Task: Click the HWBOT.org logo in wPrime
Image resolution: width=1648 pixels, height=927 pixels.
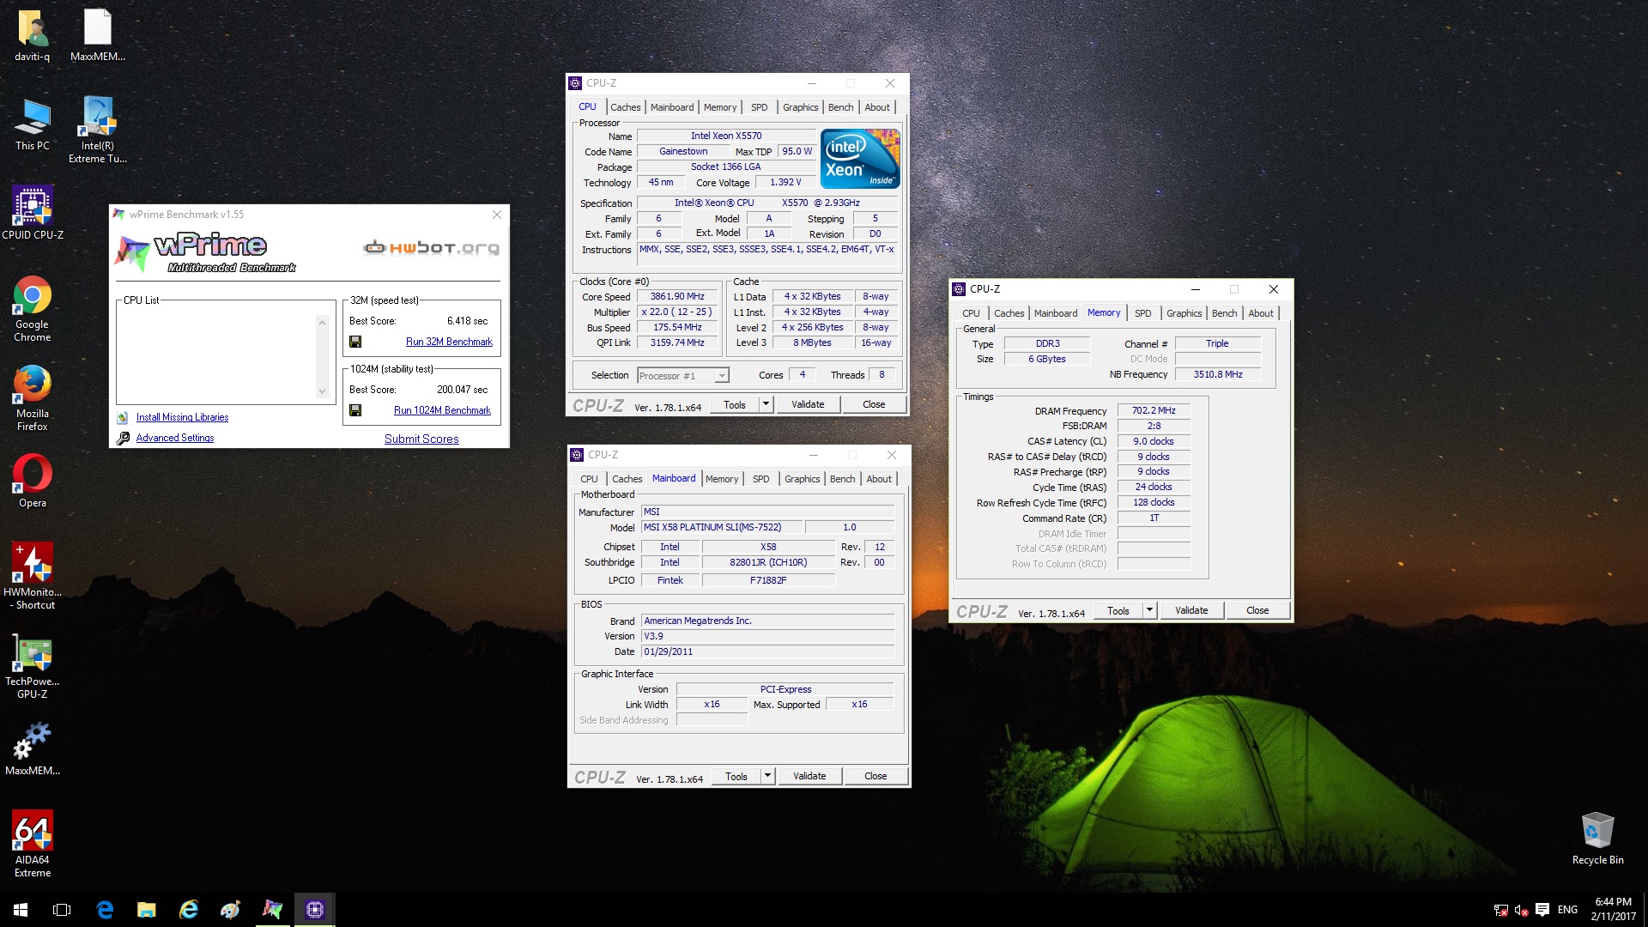Action: click(432, 248)
